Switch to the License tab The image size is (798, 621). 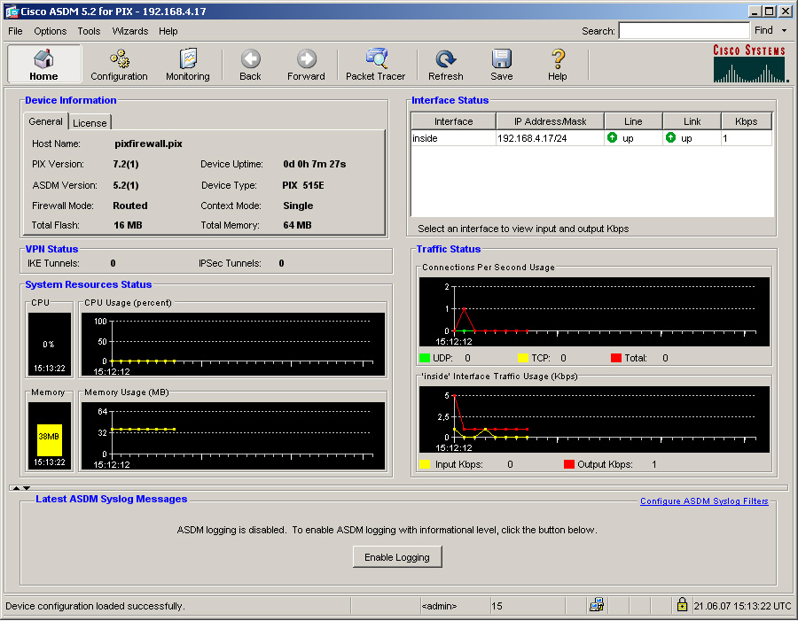90,122
